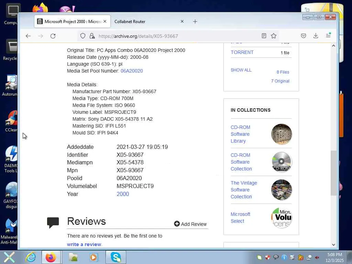Click the Reviews speech bubble icon
The height and width of the screenshot is (264, 352).
(53, 223)
